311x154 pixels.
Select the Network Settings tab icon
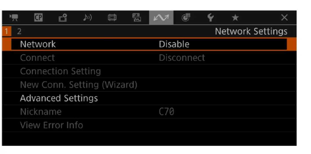(x=161, y=18)
